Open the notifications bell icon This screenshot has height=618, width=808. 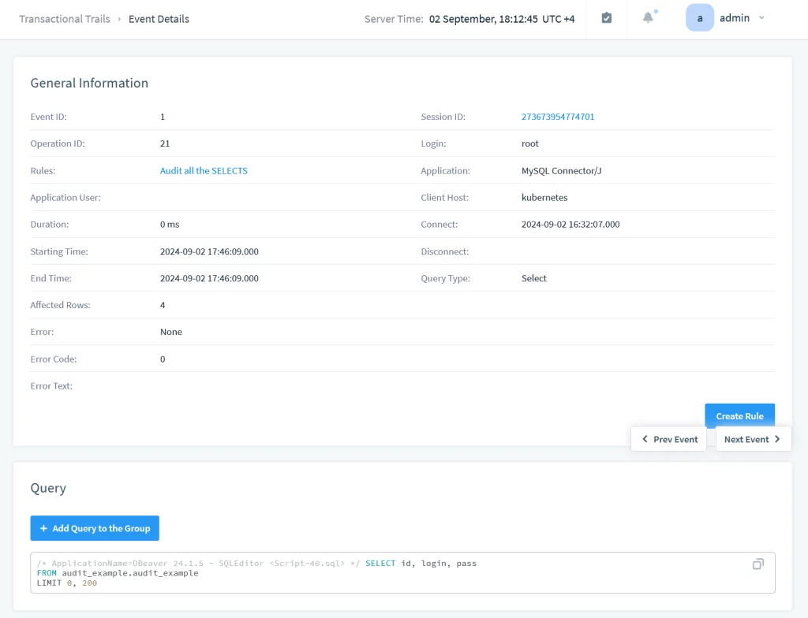click(x=649, y=17)
